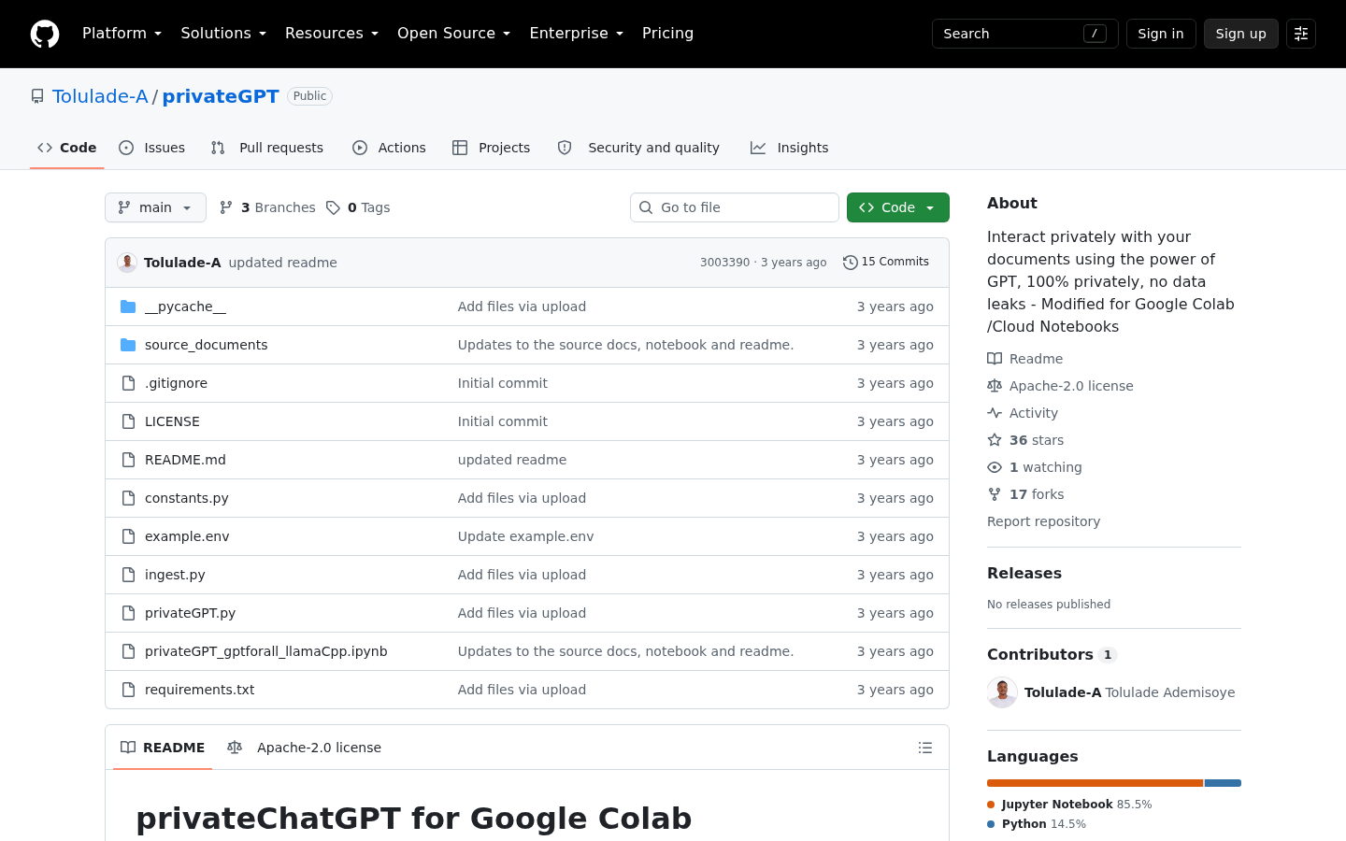Screen dimensions: 1346x841
Task: Click the star icon next to 36 stars
Action: (995, 440)
